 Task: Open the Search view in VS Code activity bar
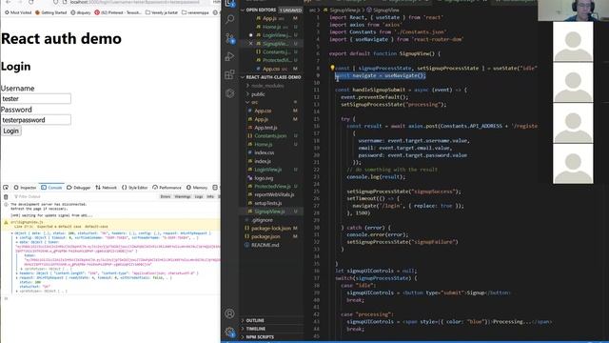click(229, 19)
